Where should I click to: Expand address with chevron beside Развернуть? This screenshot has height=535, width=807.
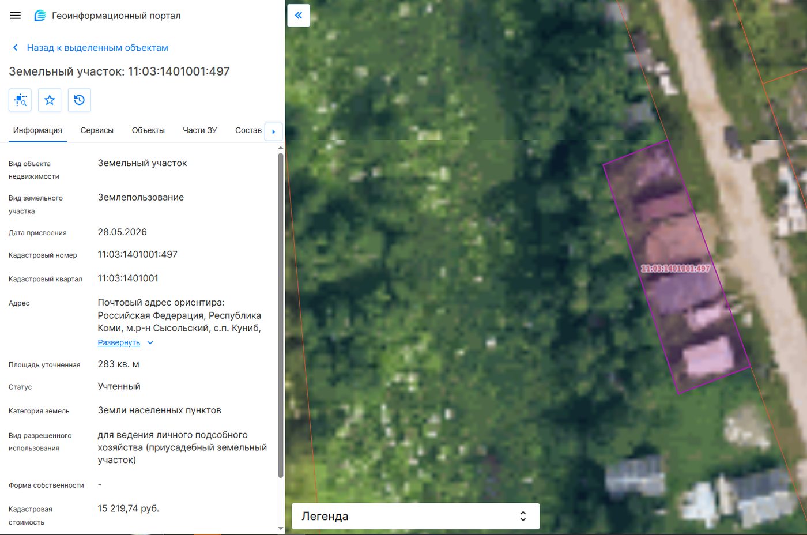pyautogui.click(x=150, y=342)
